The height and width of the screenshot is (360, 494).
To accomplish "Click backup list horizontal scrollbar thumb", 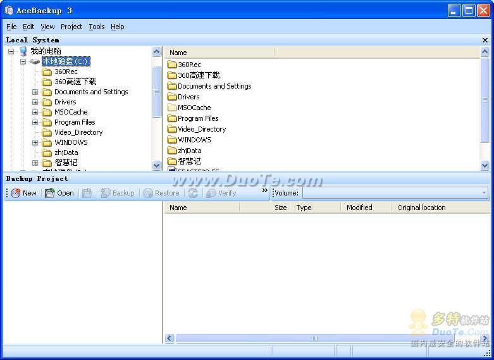I will pos(315,338).
